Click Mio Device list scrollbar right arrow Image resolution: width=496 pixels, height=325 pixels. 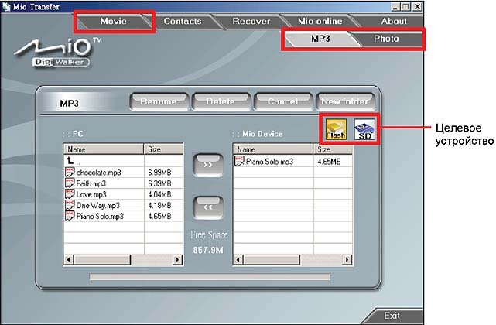click(347, 260)
